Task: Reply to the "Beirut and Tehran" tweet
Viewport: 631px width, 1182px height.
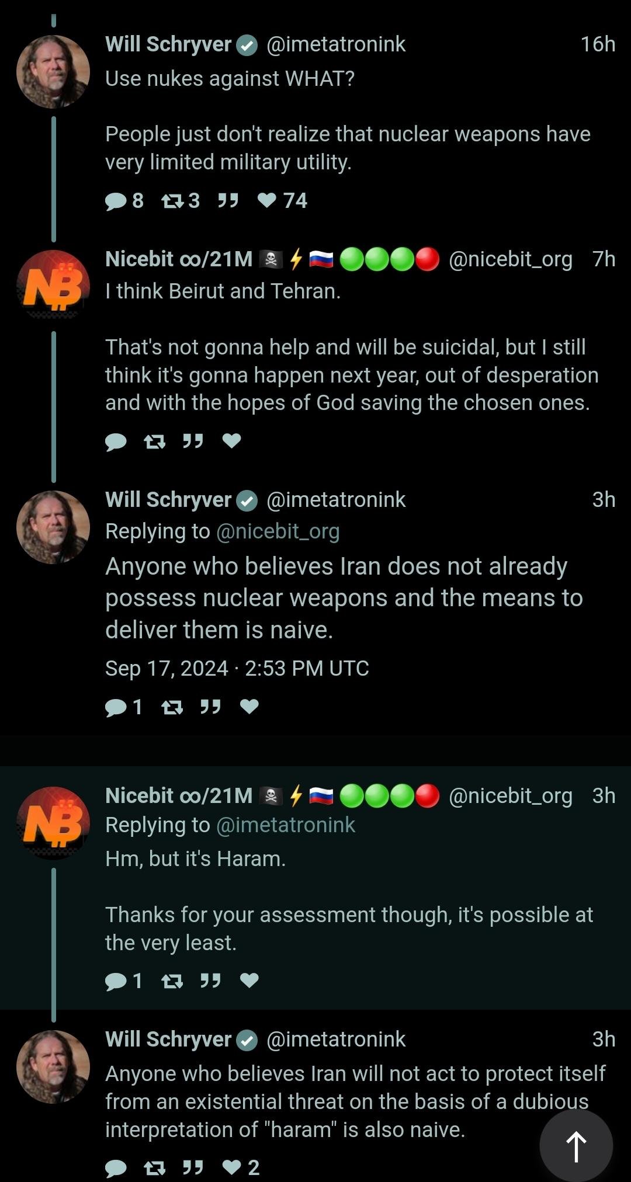Action: (116, 441)
